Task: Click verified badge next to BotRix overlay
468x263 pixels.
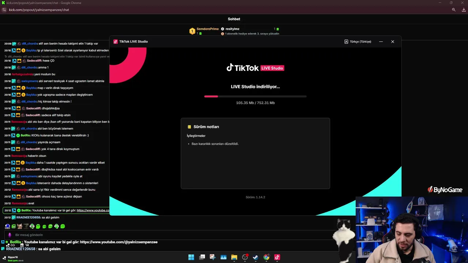Action: click(7, 242)
